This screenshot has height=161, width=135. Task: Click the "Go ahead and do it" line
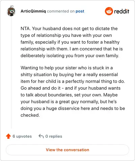[x=71, y=88]
